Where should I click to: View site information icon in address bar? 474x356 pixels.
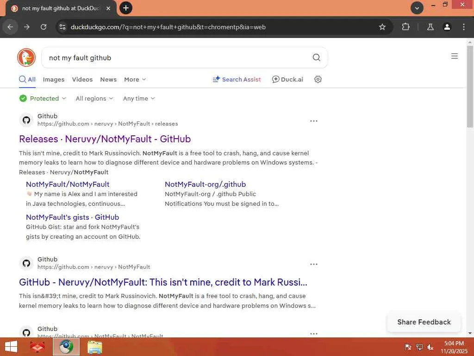[x=62, y=27]
